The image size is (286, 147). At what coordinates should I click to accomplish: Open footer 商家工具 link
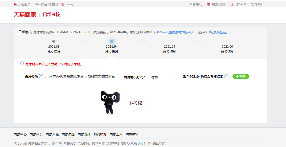tap(116, 134)
